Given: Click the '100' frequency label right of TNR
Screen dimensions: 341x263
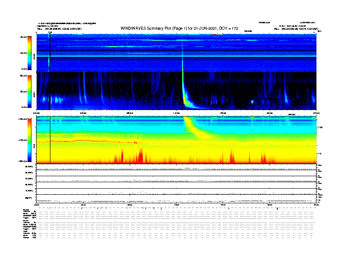Looking at the screenshot, I should pos(320,127).
